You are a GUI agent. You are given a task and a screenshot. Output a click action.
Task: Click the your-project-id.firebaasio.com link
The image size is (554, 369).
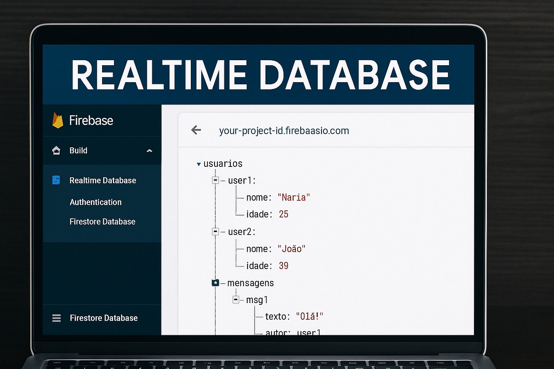(x=284, y=130)
